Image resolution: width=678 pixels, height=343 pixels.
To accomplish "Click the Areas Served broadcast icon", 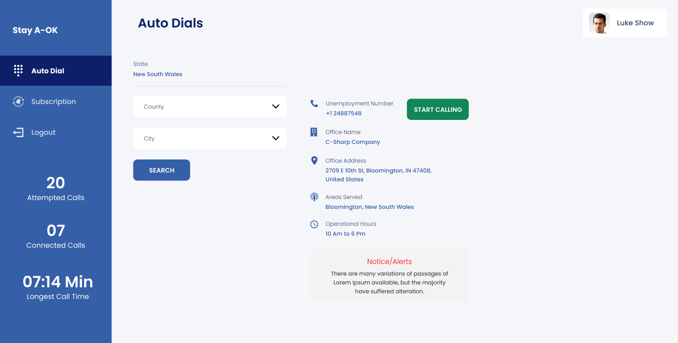I will (x=314, y=197).
